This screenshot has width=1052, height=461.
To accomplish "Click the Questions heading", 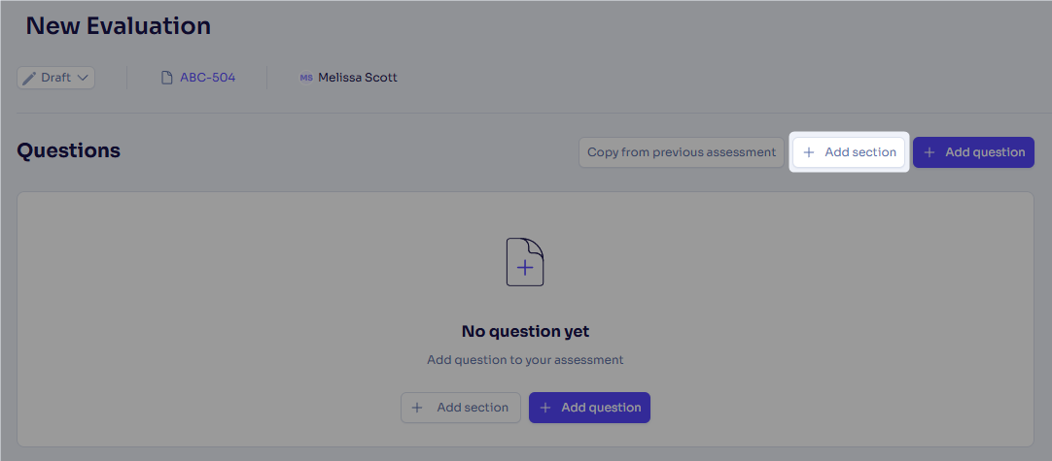I will [x=68, y=150].
